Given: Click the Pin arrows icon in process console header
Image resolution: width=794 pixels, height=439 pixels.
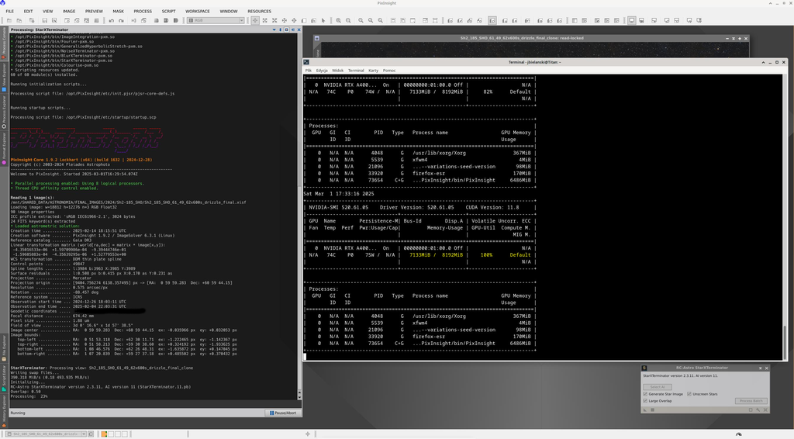Looking at the screenshot, I should (x=280, y=30).
